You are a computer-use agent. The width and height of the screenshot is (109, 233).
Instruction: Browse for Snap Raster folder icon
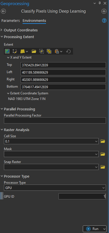(103, 167)
